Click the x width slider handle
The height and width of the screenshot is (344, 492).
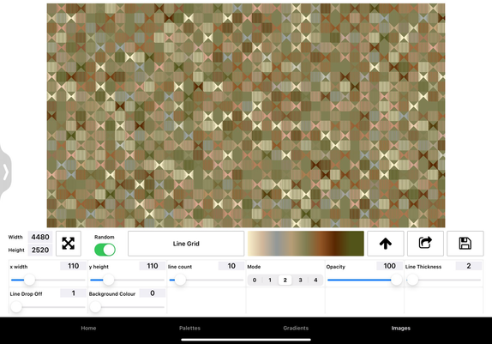click(x=29, y=280)
